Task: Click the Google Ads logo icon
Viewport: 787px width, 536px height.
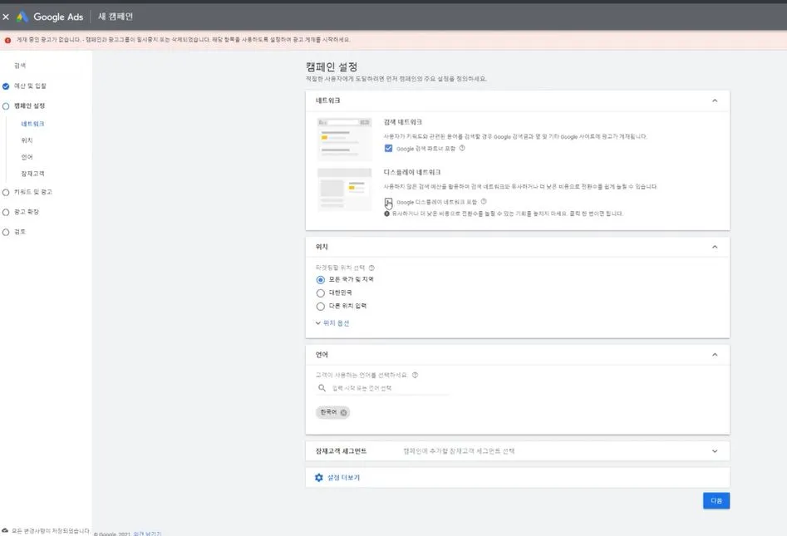Action: (21, 14)
